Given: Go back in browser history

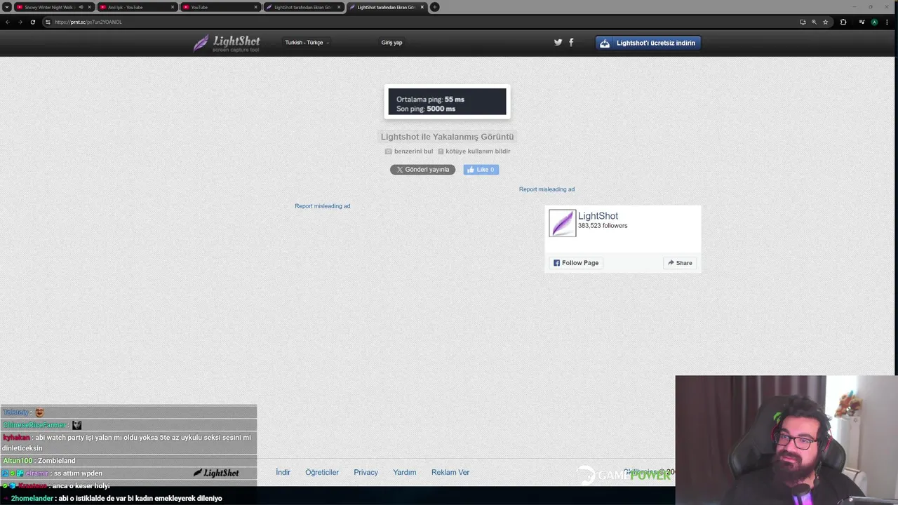Looking at the screenshot, I should (x=8, y=22).
